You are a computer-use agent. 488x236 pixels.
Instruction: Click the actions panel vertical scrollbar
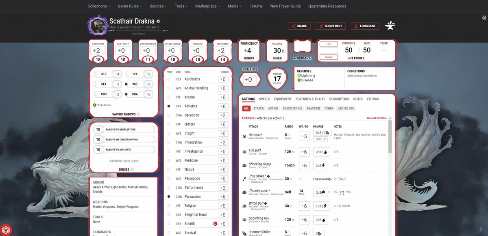point(390,136)
